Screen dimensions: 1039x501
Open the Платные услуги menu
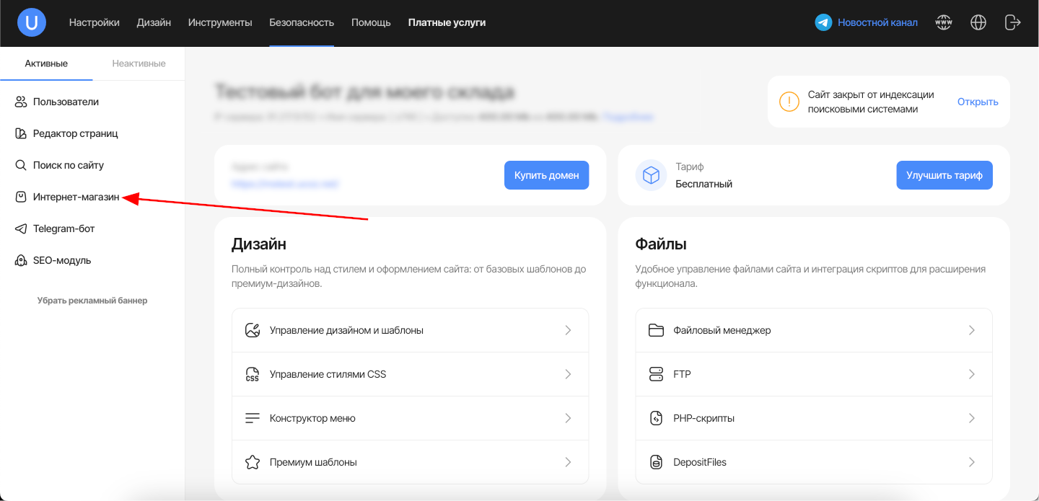pyautogui.click(x=447, y=22)
